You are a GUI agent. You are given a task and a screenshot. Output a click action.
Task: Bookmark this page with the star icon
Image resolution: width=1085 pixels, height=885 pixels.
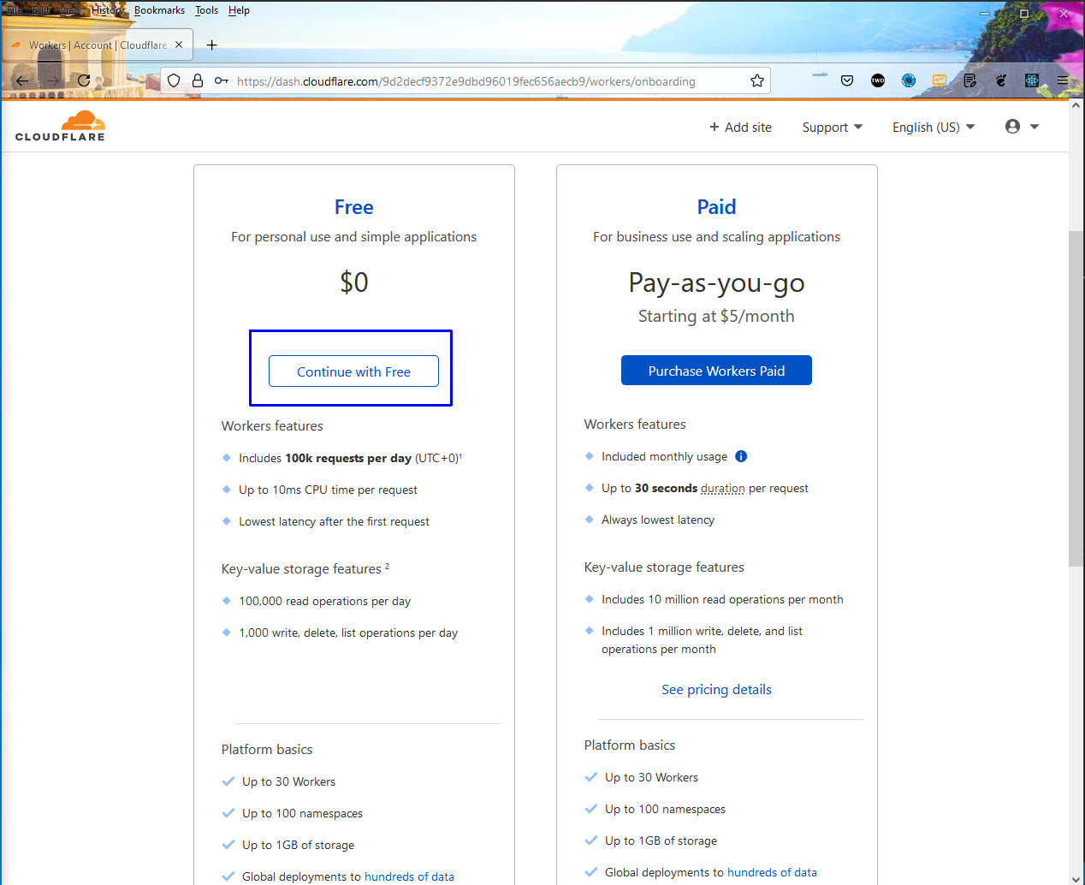(x=757, y=80)
